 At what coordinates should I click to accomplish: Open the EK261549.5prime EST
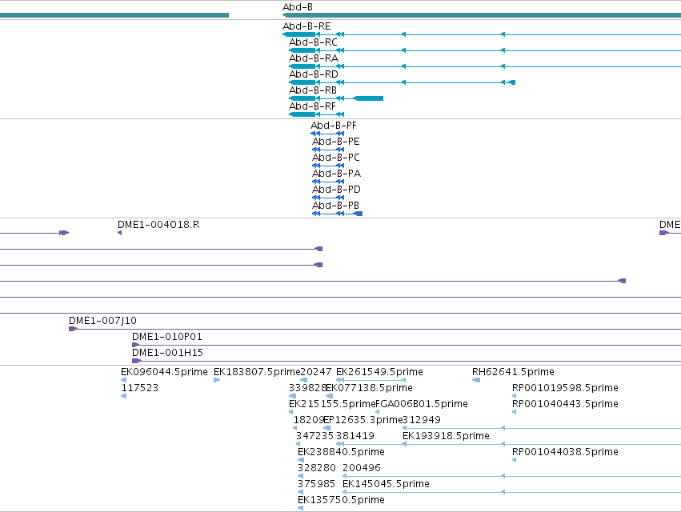point(379,372)
